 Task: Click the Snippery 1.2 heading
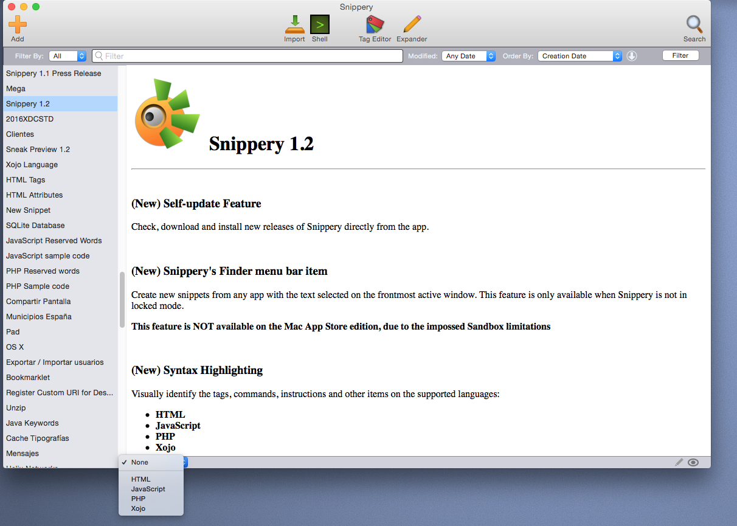(261, 144)
